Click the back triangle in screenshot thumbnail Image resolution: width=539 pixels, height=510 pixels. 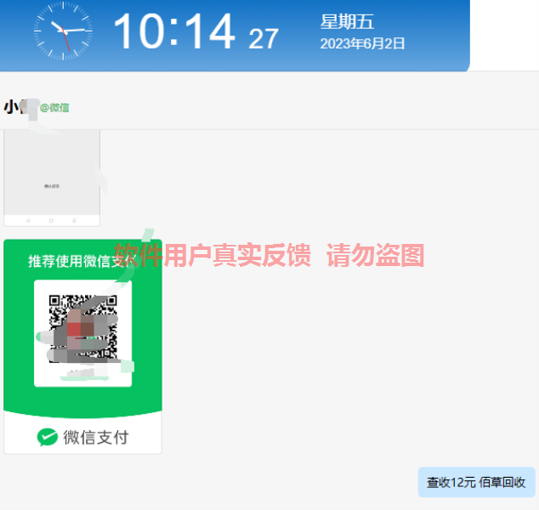(28, 221)
